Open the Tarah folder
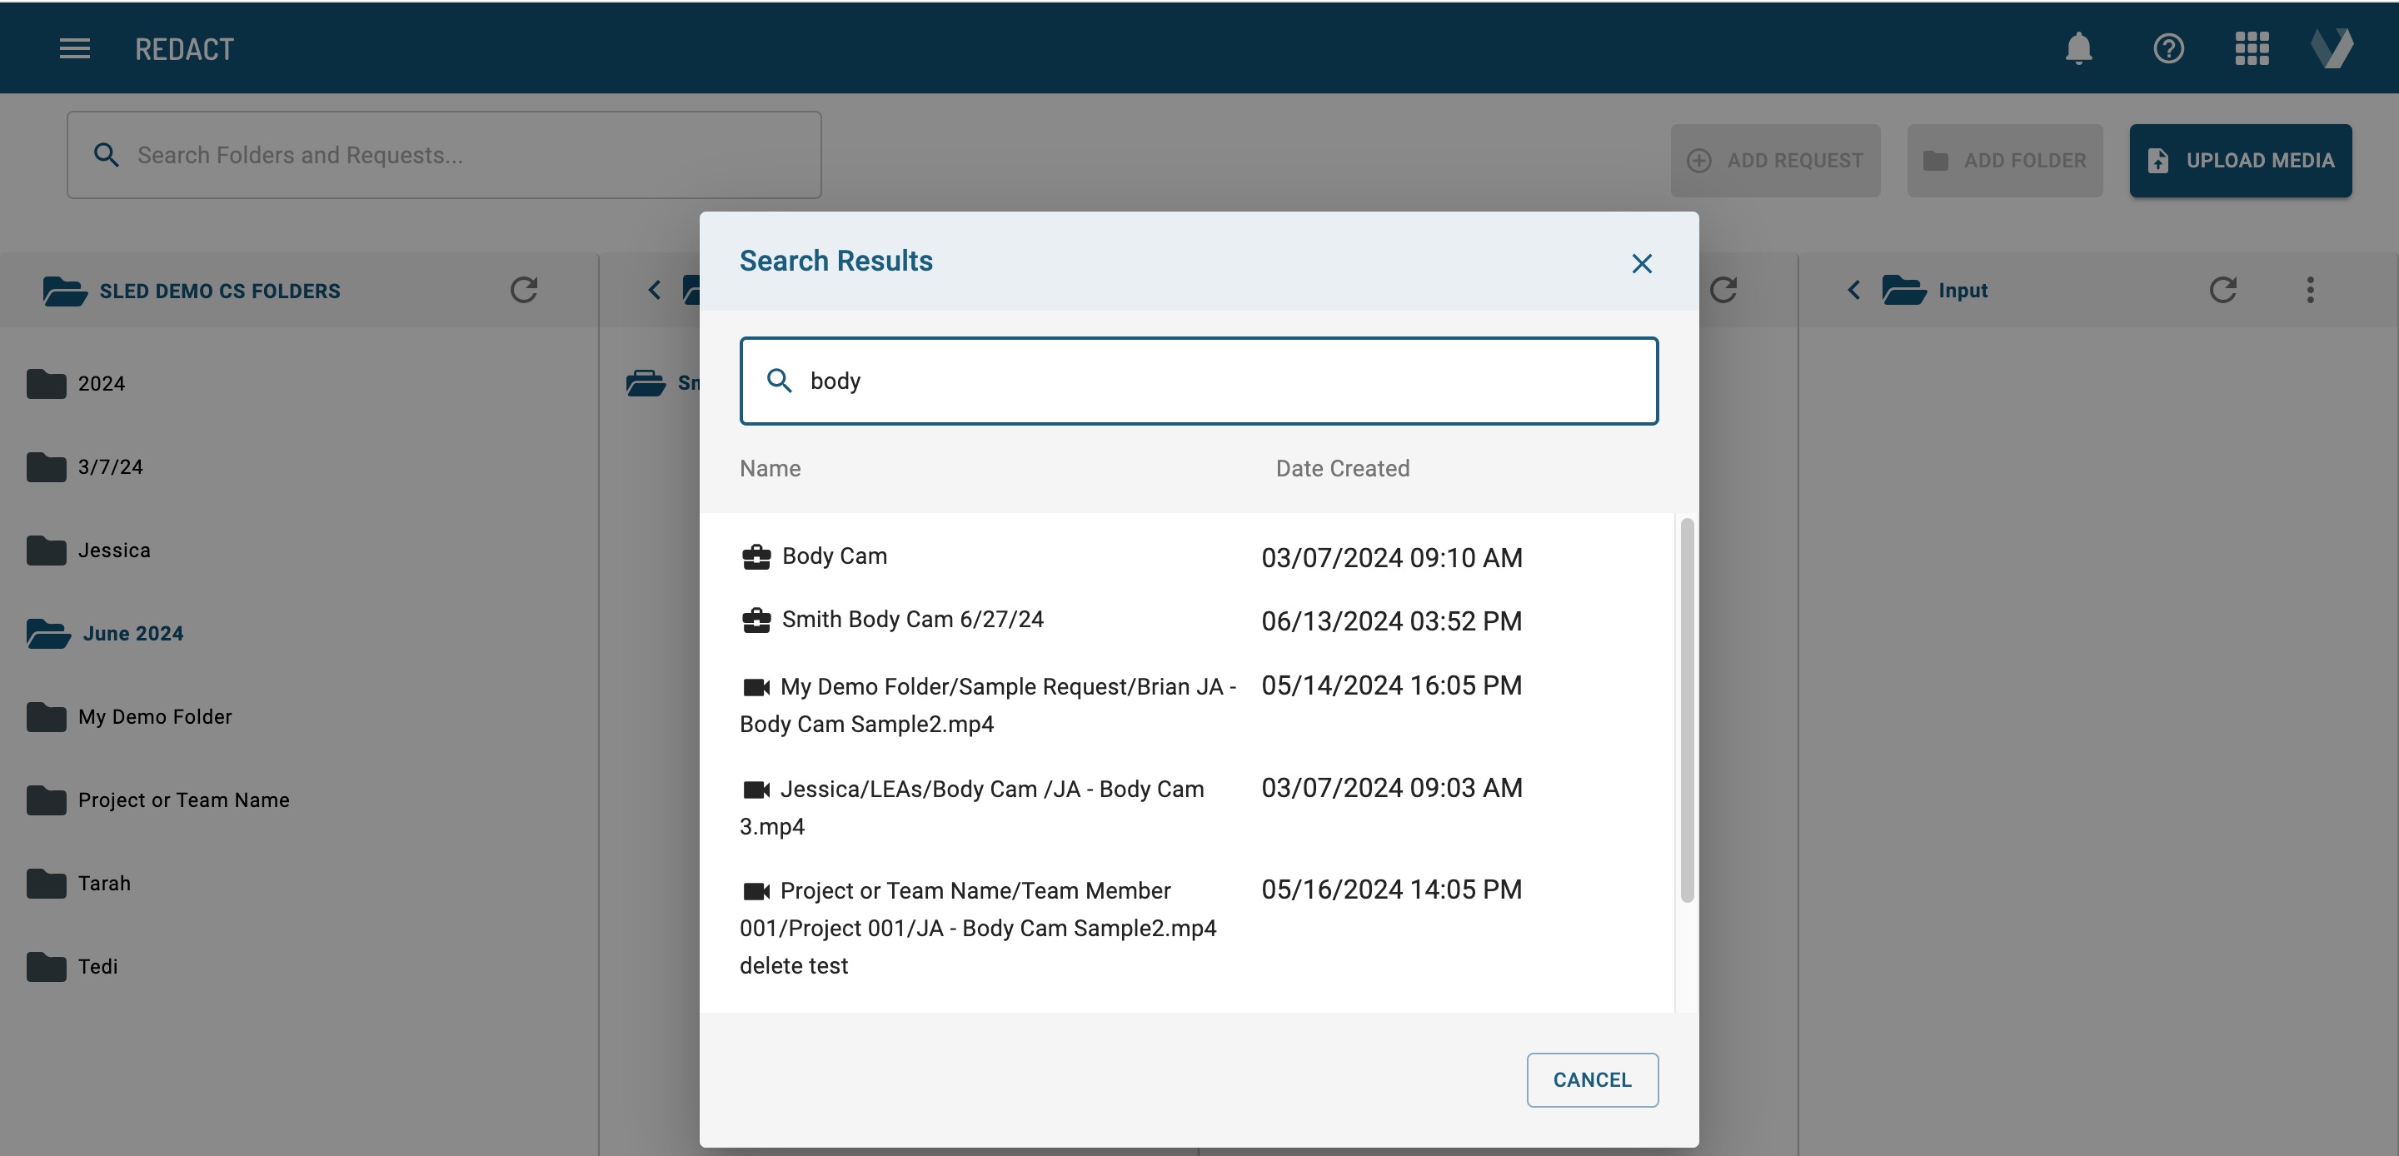 [104, 883]
